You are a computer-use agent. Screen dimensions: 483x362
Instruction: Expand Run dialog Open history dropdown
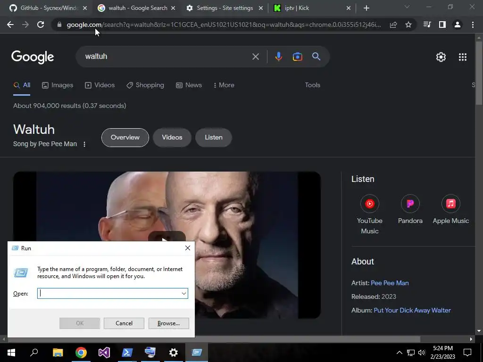184,293
